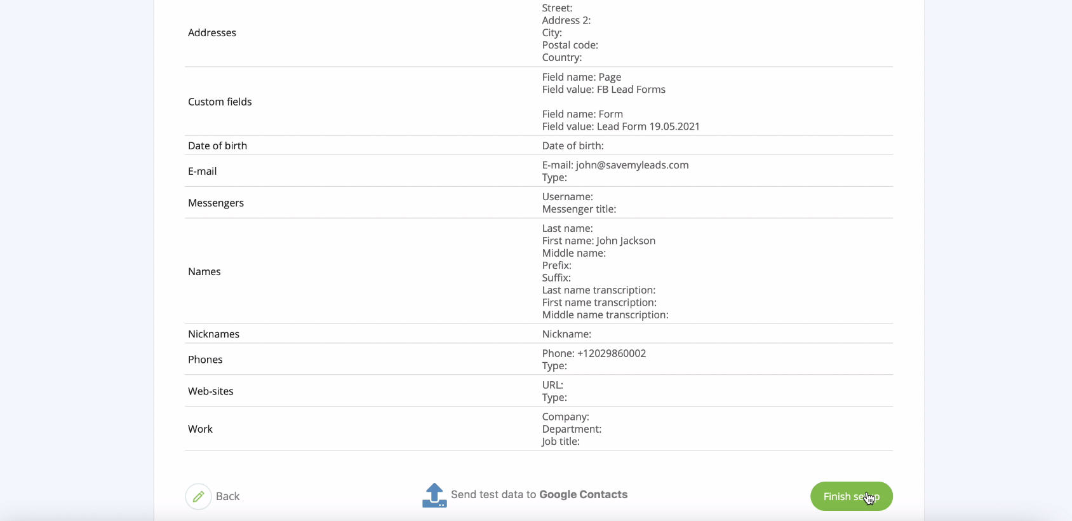
Task: Click the FB Lead Forms field value
Action: [x=631, y=90]
